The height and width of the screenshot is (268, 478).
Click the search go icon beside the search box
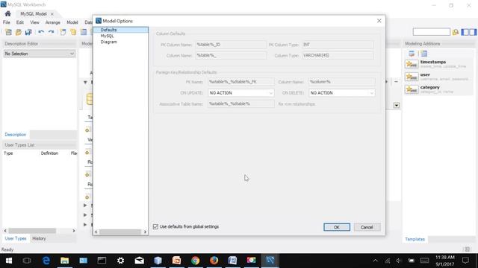pos(456,32)
